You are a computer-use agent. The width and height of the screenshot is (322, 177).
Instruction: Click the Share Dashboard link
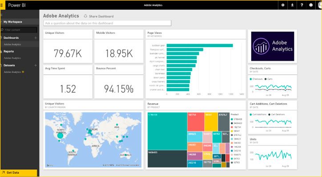(101, 16)
